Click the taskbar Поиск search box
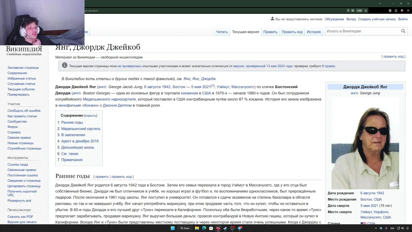Viewport: 412px width, 232px height. 185,228
